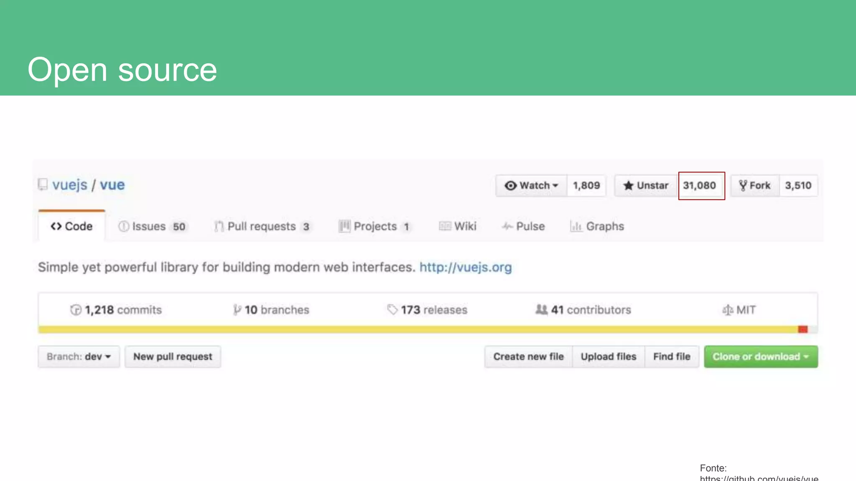Open the Projects tab

(x=374, y=226)
